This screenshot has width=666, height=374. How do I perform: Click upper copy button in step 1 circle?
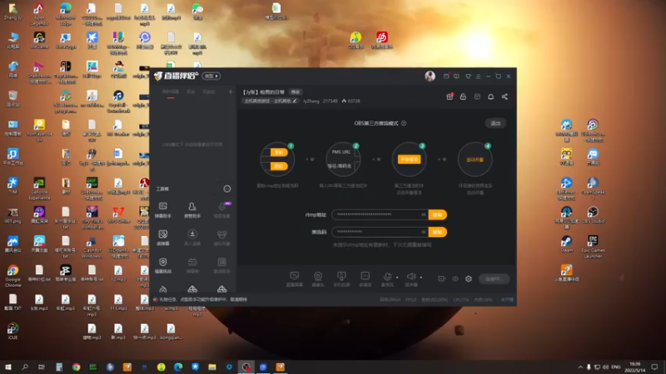click(x=279, y=152)
